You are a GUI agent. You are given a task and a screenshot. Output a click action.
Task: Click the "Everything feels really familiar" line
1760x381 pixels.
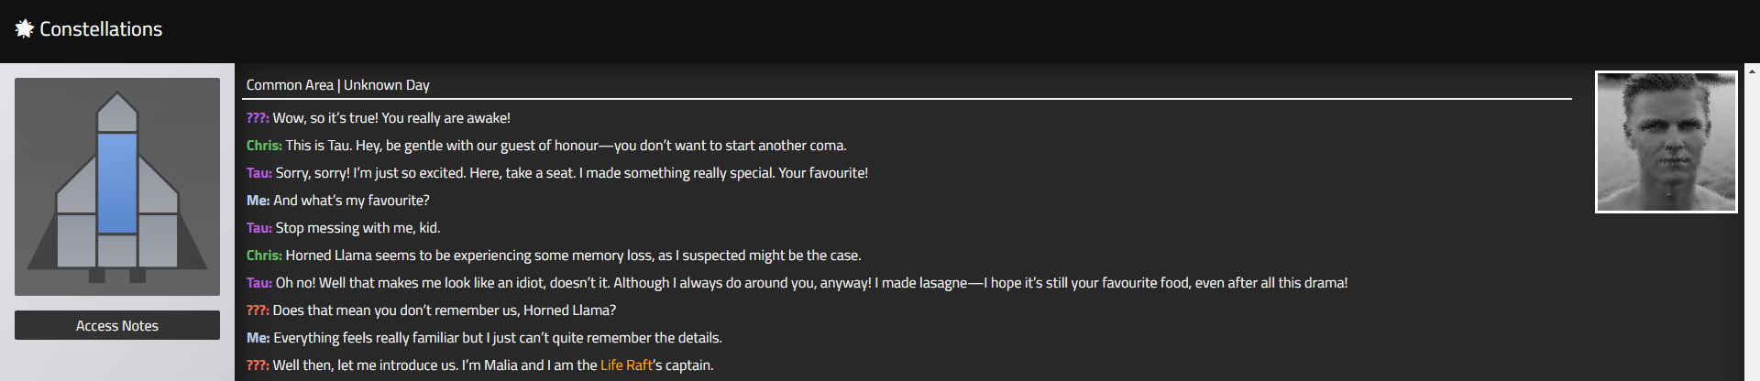click(484, 338)
